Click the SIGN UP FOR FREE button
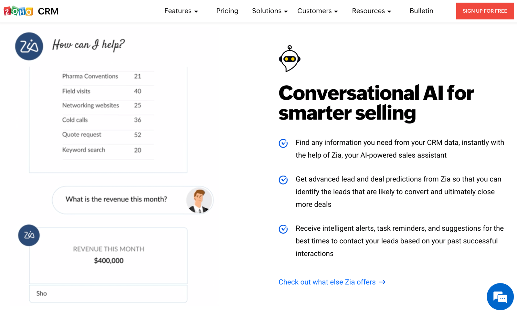517x314 pixels. (x=485, y=11)
